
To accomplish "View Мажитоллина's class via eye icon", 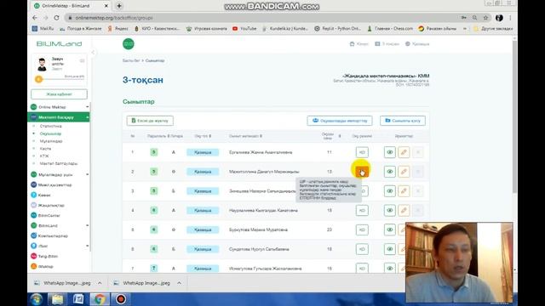I will click(390, 172).
